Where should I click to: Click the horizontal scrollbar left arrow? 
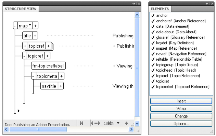click(x=6, y=129)
